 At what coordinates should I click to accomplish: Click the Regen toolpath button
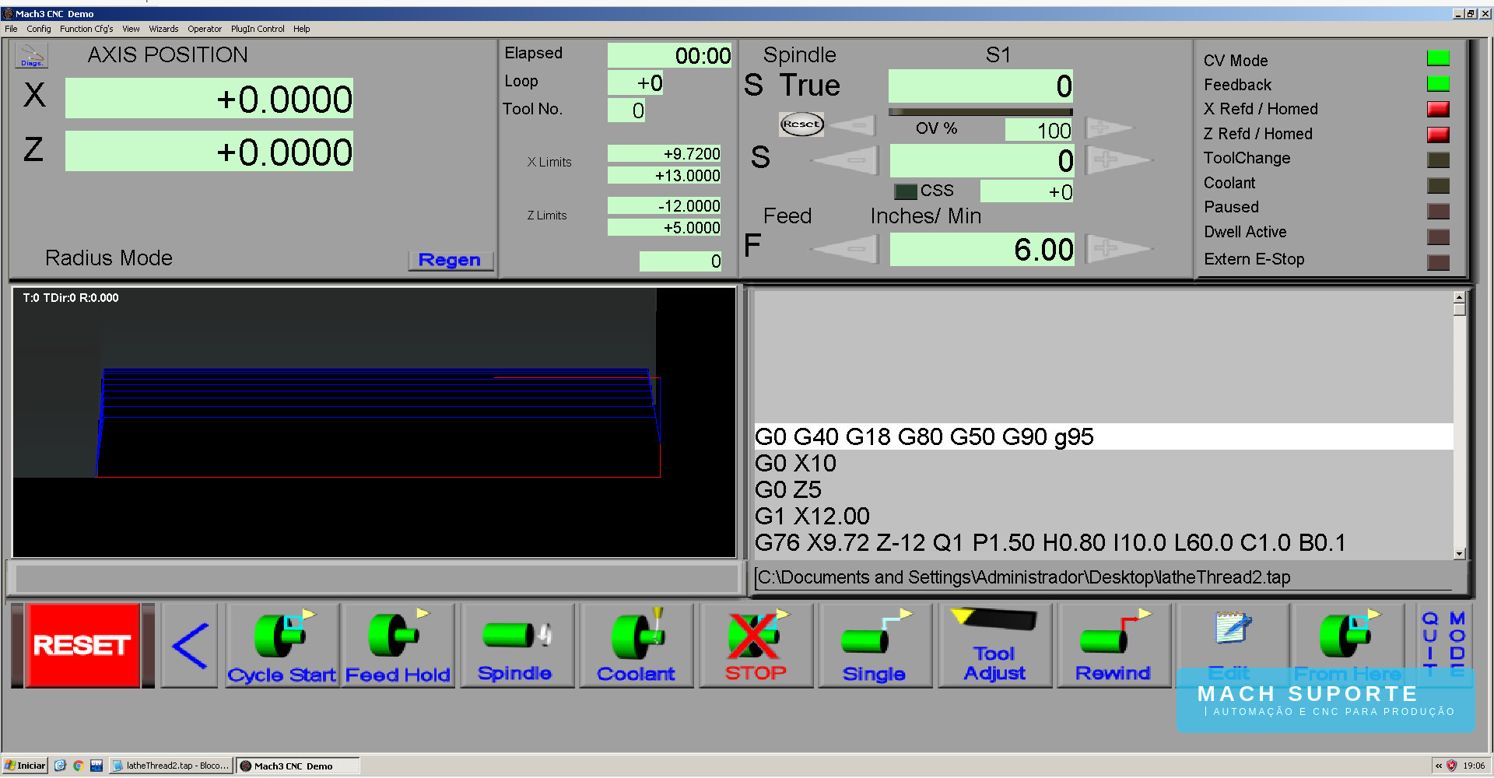(x=451, y=260)
